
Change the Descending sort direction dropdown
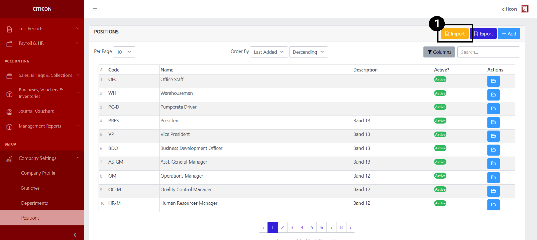point(308,52)
